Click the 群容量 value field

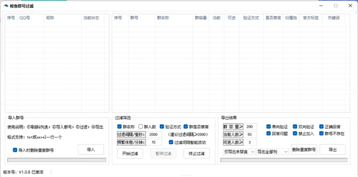250,126
